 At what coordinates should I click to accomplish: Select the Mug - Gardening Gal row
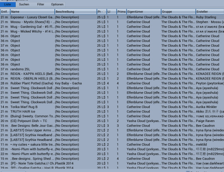(x=112, y=27)
